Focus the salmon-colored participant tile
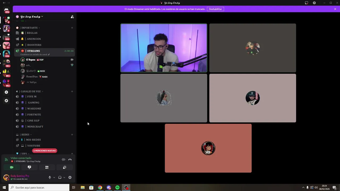The width and height of the screenshot is (340, 191). 208,148
